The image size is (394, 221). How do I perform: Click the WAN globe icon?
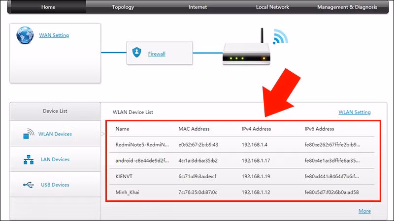click(24, 35)
